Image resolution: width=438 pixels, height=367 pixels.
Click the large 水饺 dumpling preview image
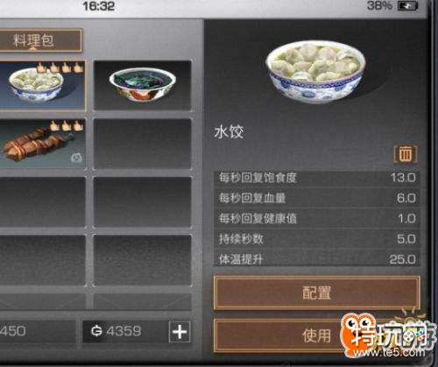[x=315, y=72]
